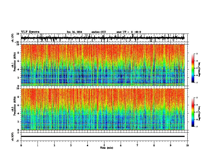Image resolution: width=211 pixels, height=163 pixels.
Task: Click the ch.2 colorbar log(PSD) label
Action: click(x=200, y=113)
